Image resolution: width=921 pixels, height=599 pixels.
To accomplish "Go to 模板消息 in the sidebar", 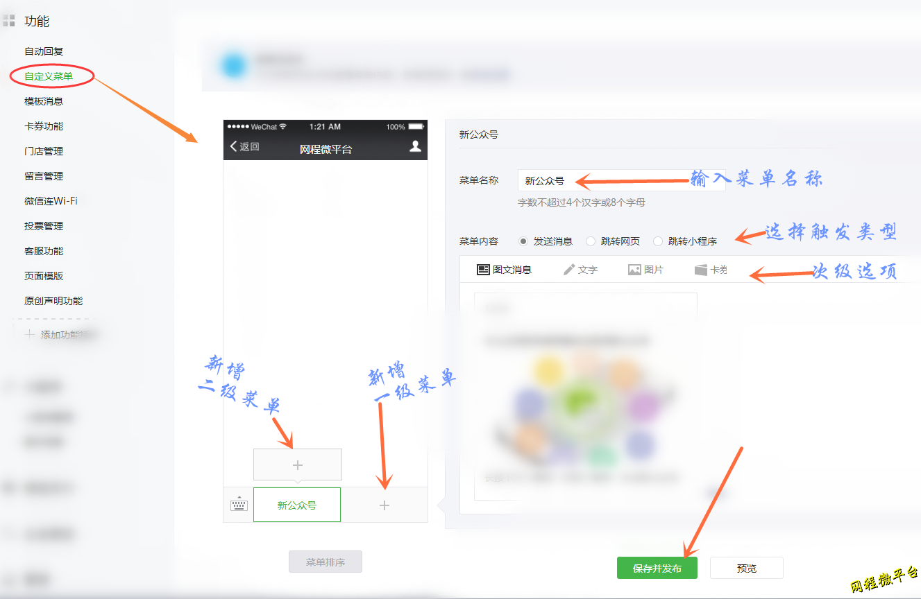I will pyautogui.click(x=44, y=101).
